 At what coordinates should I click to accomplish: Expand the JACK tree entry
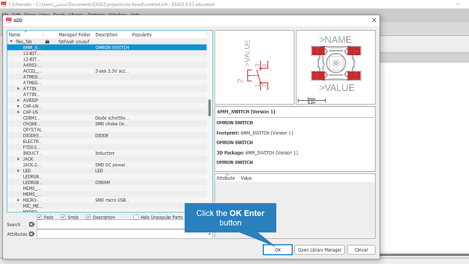tap(18, 159)
